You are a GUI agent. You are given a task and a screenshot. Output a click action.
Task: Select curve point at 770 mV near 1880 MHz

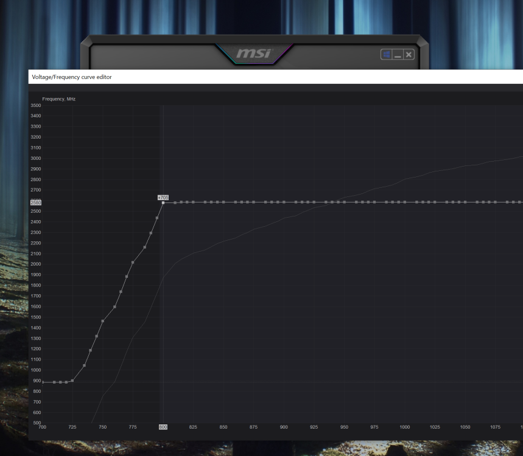pyautogui.click(x=127, y=277)
